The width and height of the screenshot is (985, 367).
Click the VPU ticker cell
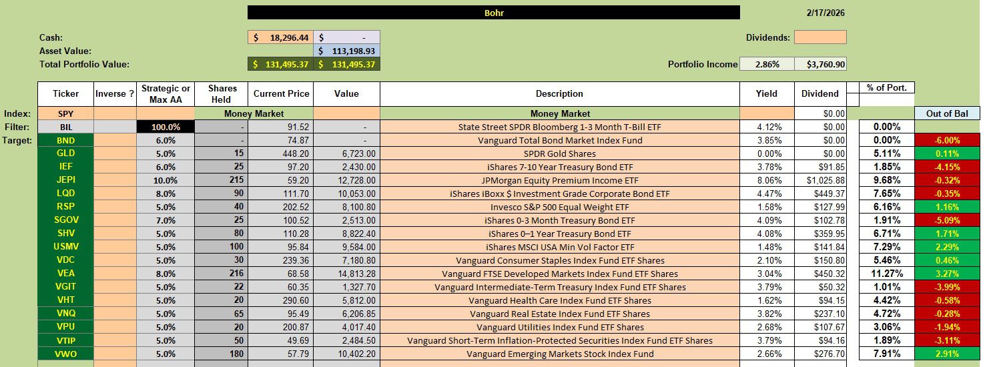65,327
